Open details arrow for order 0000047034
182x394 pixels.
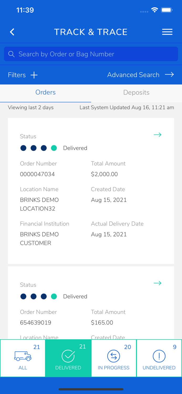[158, 135]
